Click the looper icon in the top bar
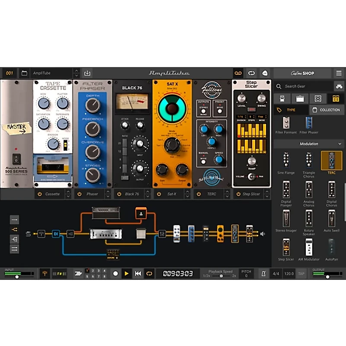This screenshot has width=346, height=346. (x=237, y=74)
